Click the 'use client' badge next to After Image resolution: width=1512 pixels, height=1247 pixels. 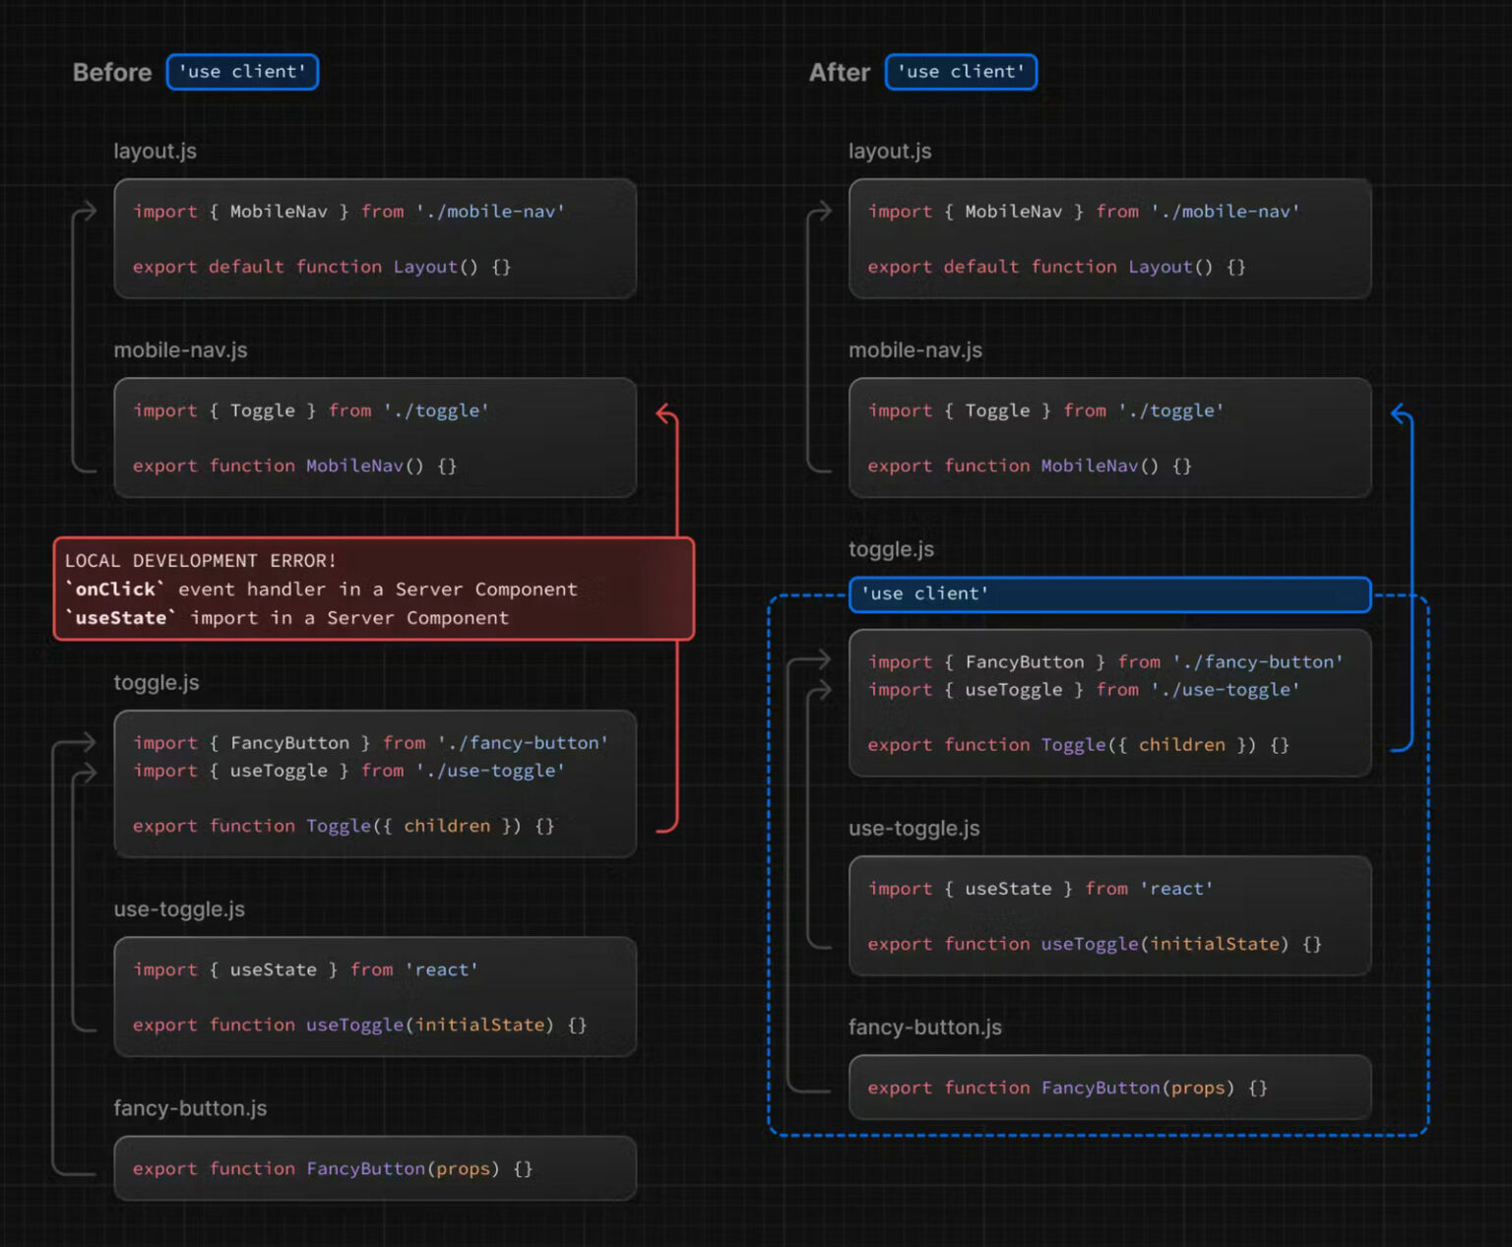tap(961, 72)
